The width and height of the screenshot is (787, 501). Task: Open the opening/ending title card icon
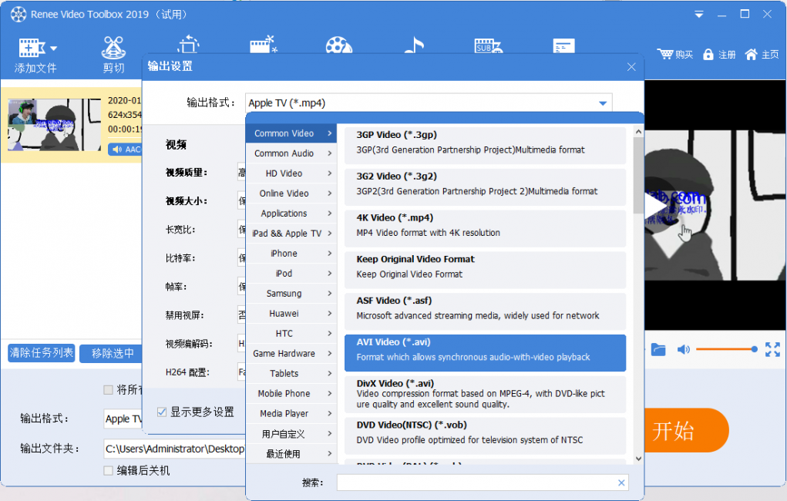(563, 45)
